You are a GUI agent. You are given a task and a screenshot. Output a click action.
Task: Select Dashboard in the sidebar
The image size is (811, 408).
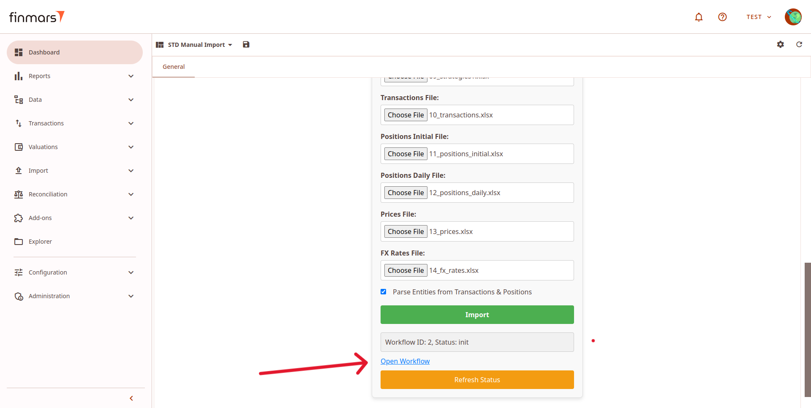tap(75, 52)
